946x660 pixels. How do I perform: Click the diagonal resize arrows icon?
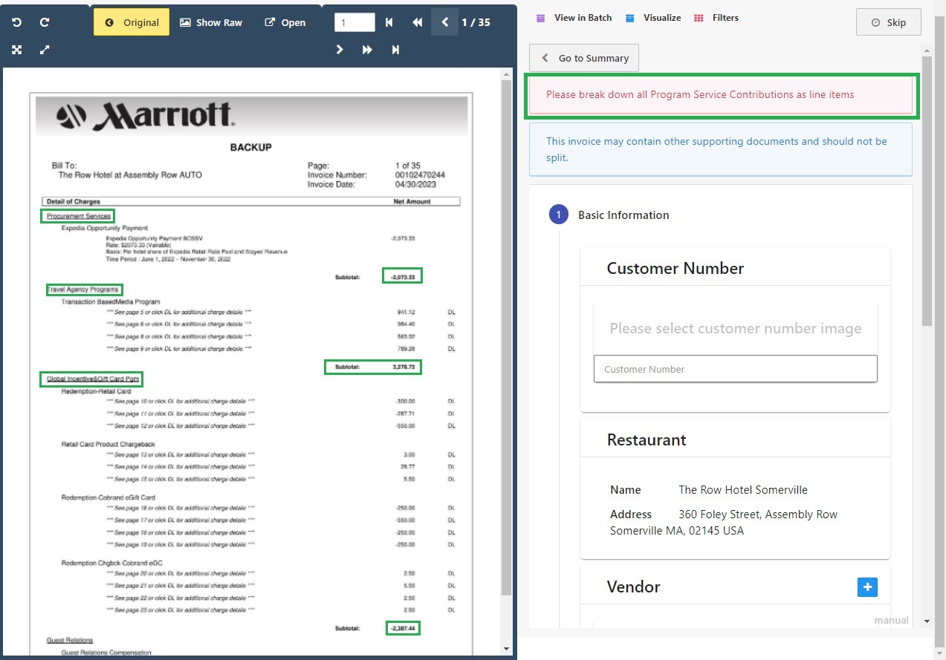coord(45,50)
